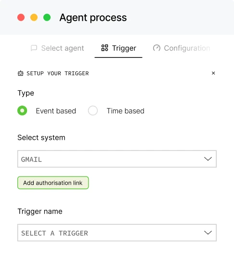
Task: Click the Agent process window title
Action: click(93, 17)
